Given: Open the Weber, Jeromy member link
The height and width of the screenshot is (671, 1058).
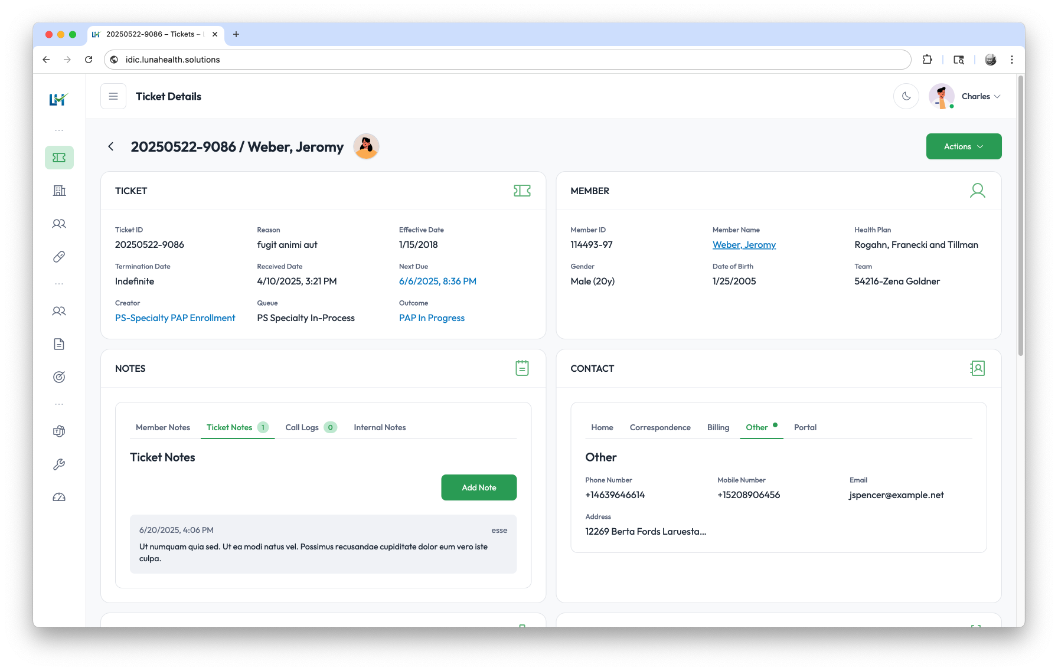Looking at the screenshot, I should point(743,245).
